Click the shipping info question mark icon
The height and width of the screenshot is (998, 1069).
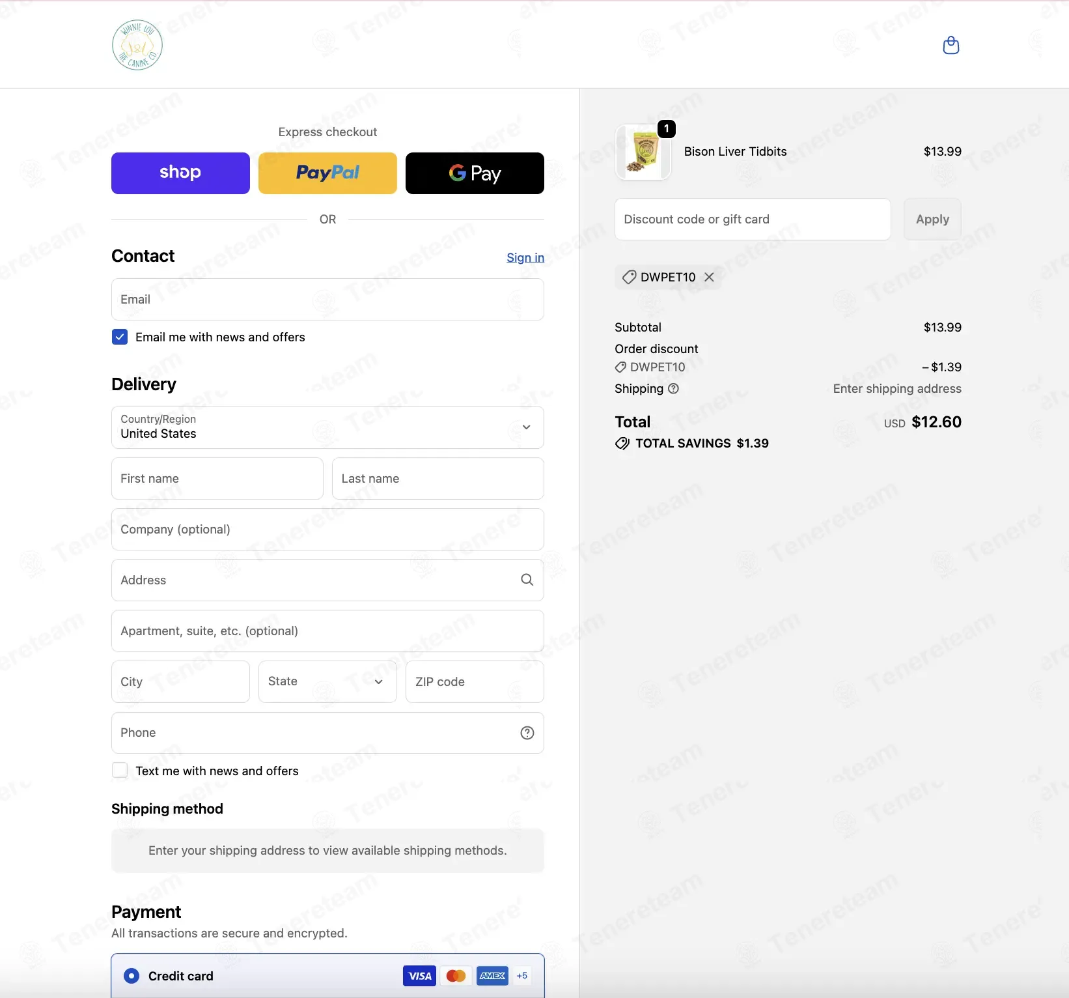point(674,388)
